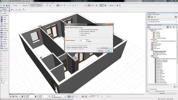Click the 3D window vertical scrollbar
The height and width of the screenshot is (100, 178).
point(146,52)
